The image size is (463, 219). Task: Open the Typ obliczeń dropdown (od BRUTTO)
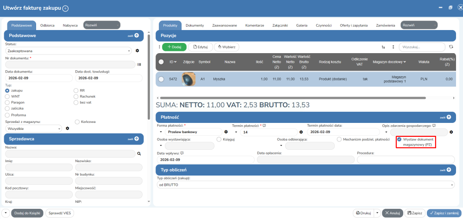click(x=305, y=185)
